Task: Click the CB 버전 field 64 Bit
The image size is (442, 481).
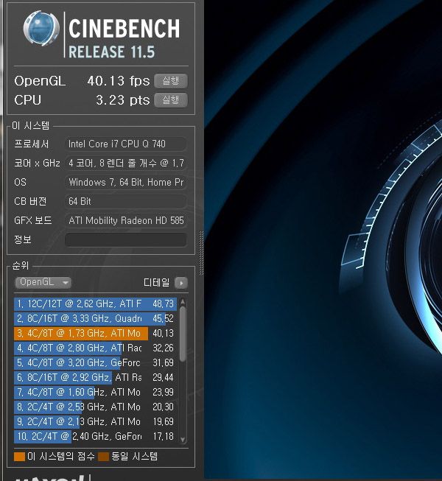Action: [126, 201]
